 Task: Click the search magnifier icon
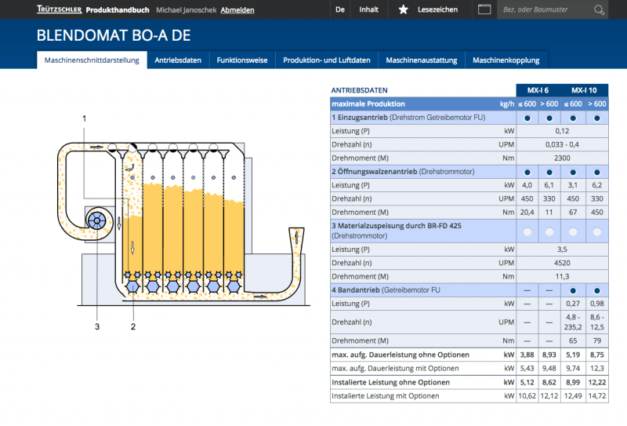tap(599, 9)
